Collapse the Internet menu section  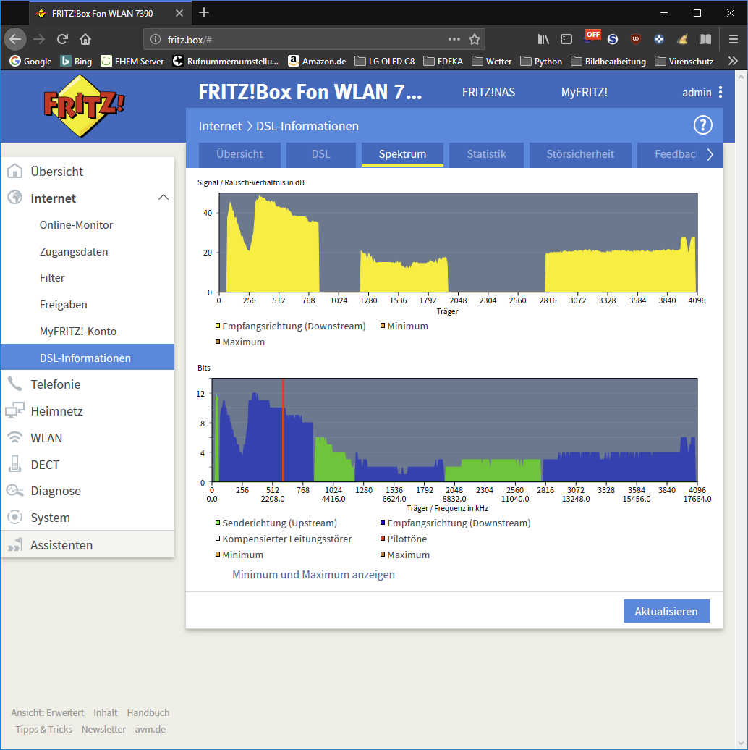[x=163, y=198]
